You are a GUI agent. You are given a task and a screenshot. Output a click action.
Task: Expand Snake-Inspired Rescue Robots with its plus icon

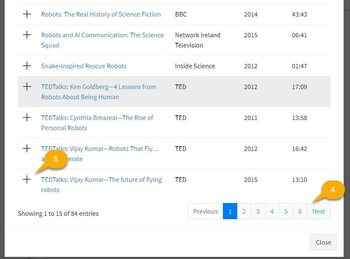(27, 66)
